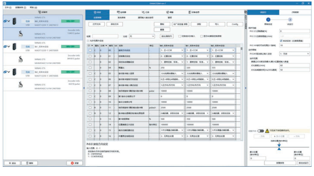This screenshot has height=176, width=314.
Task: Switch to the Z-phase search tab
Action: tap(295, 12)
